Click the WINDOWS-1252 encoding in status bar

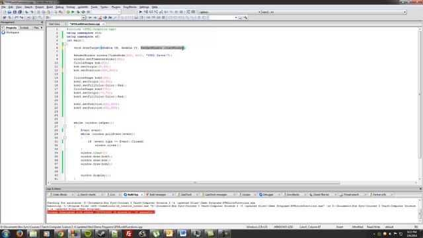284,227
